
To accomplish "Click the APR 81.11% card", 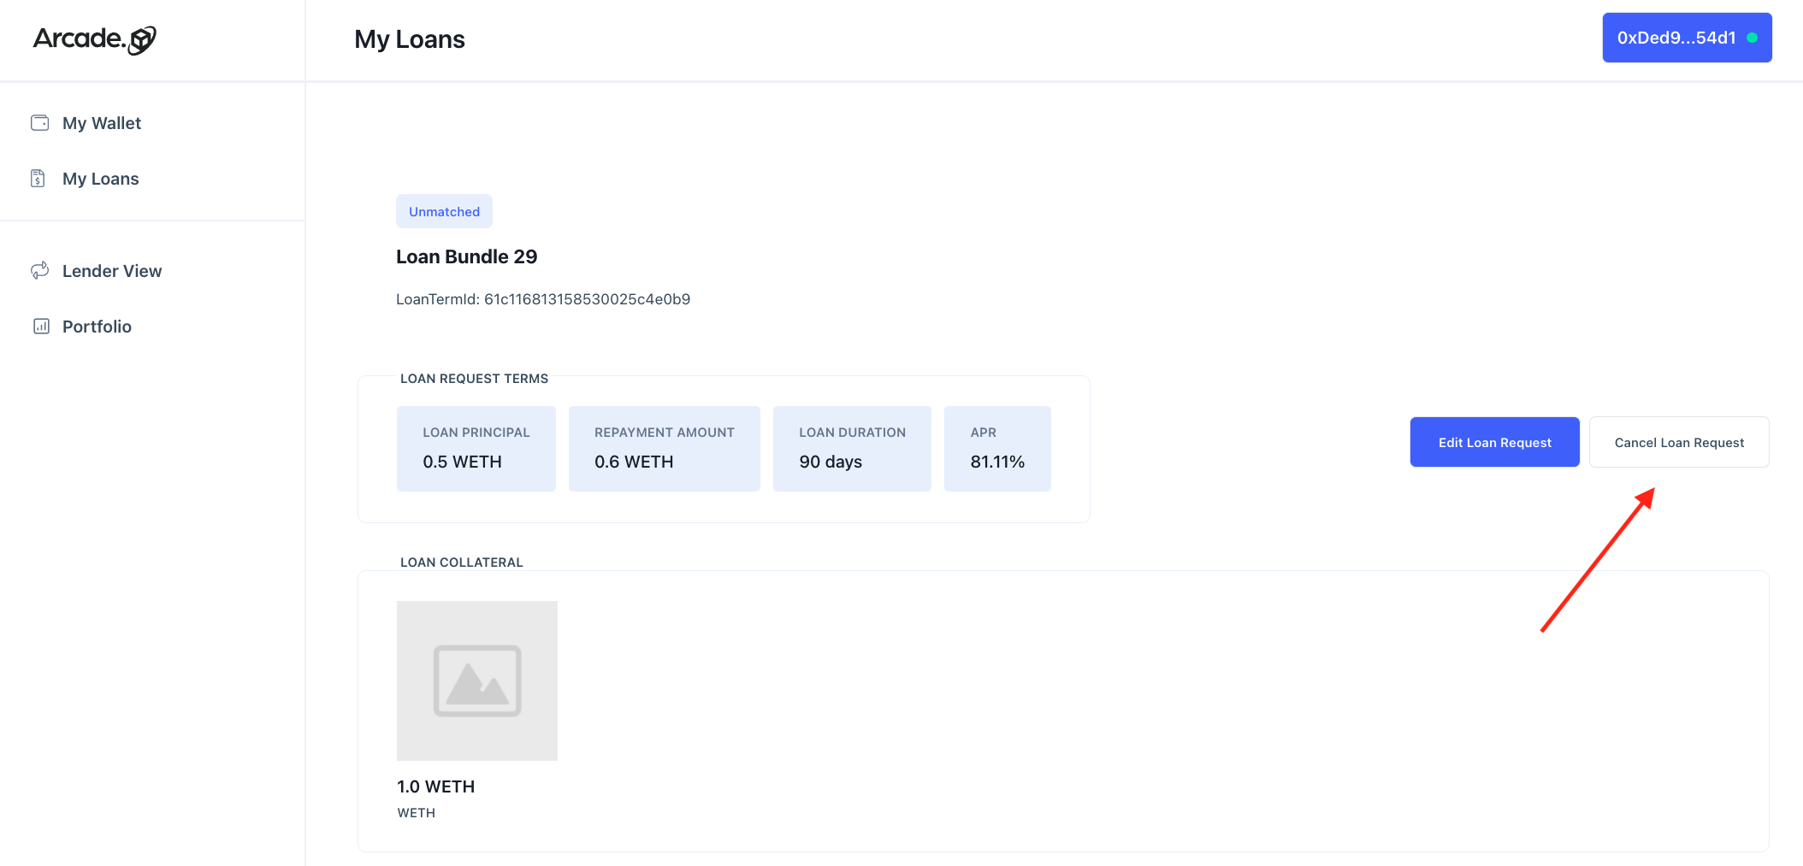I will pos(997,449).
